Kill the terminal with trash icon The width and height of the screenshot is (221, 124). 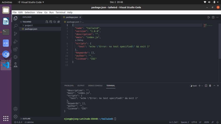click(x=210, y=86)
